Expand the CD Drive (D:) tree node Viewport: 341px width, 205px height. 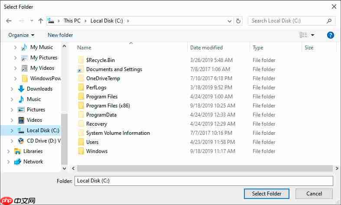(x=12, y=141)
